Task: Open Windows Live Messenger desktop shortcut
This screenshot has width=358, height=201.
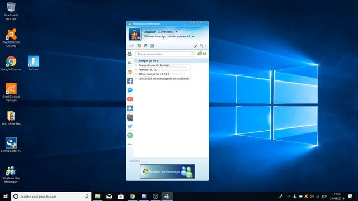Action: click(x=11, y=175)
